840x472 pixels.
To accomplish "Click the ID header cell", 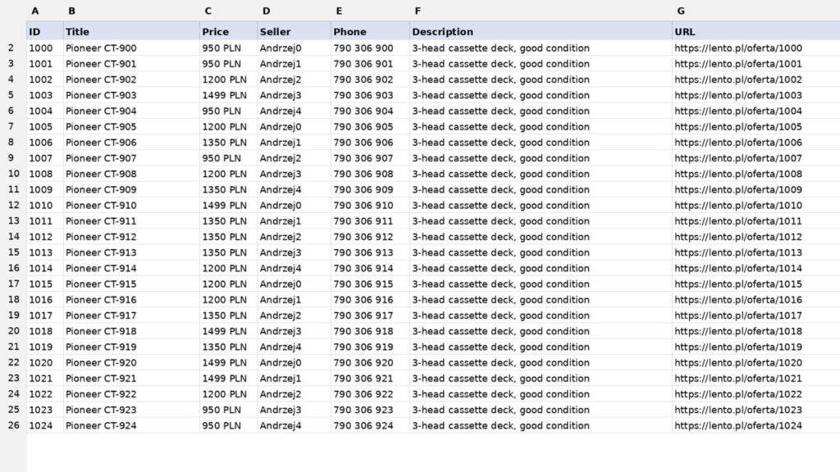I will tap(45, 32).
